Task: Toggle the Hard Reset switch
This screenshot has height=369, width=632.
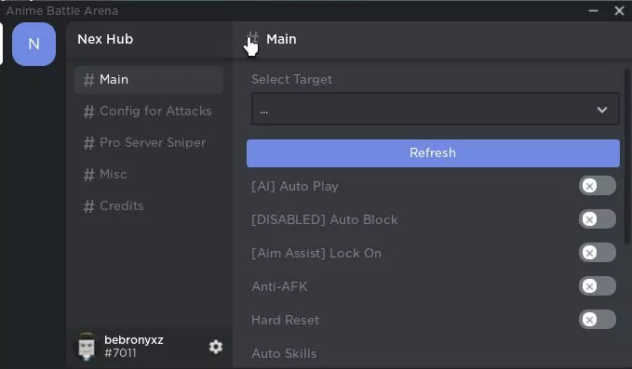Action: point(598,320)
